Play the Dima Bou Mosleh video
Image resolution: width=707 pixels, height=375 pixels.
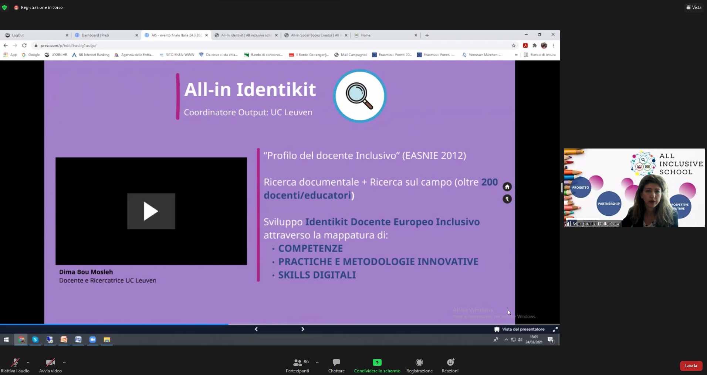151,211
